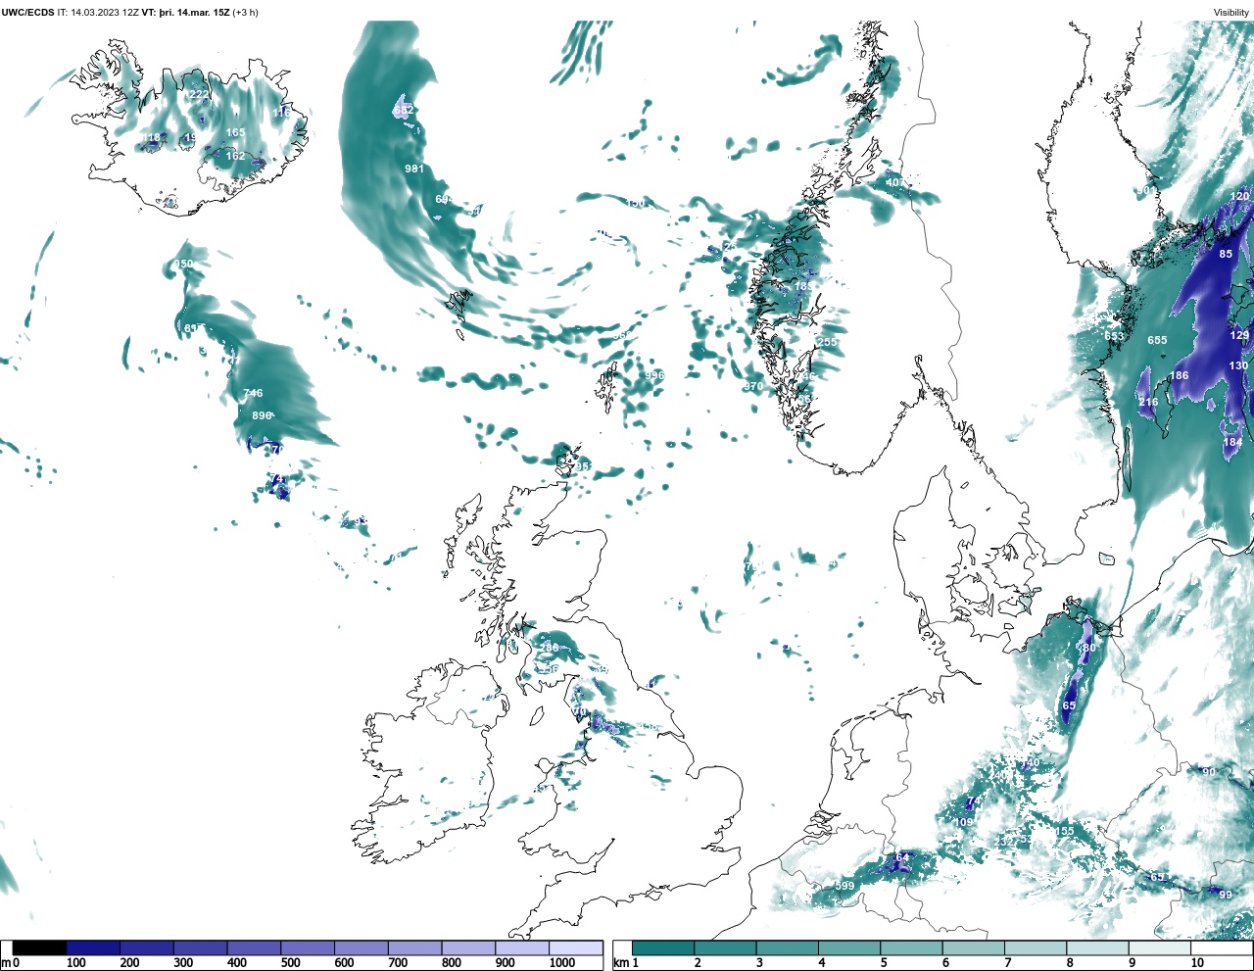Click the '165' visibility value over Iceland
This screenshot has height=971, width=1254.
coord(235,132)
